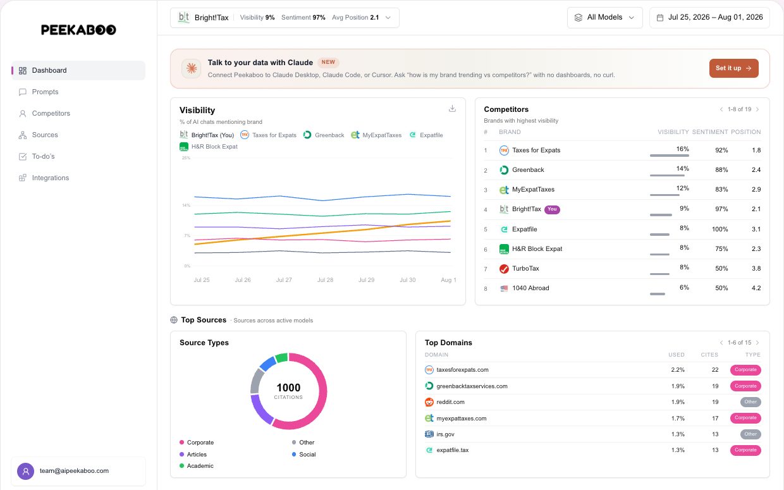This screenshot has width=784, height=490.
Task: Click TurboTax checkmark logo
Action: 504,269
